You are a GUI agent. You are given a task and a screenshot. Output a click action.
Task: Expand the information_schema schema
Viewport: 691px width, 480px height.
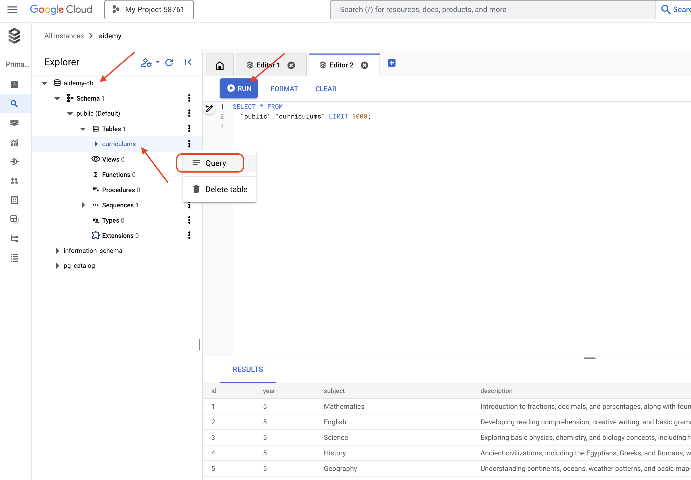pyautogui.click(x=57, y=250)
